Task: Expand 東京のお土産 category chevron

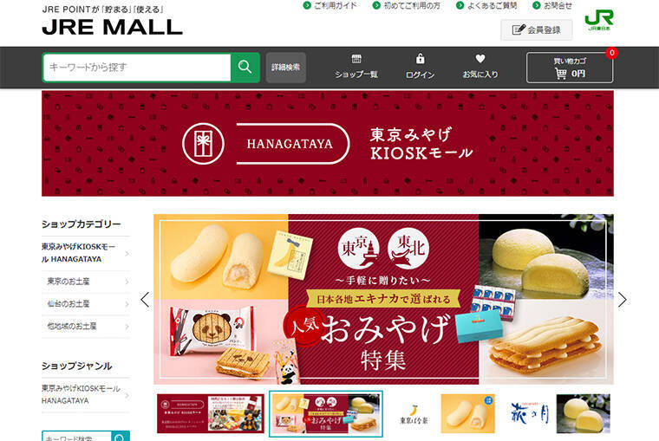Action: tap(127, 282)
